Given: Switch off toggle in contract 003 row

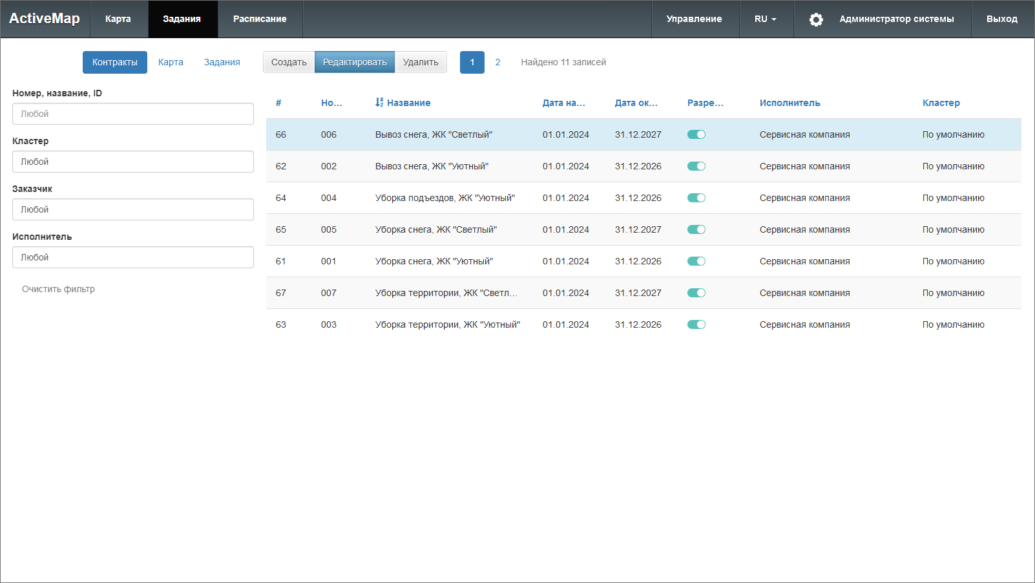Looking at the screenshot, I should [696, 324].
